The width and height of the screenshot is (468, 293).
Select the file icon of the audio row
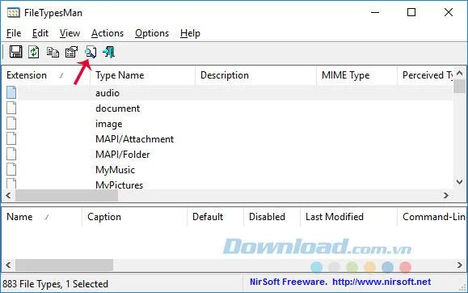tap(11, 92)
